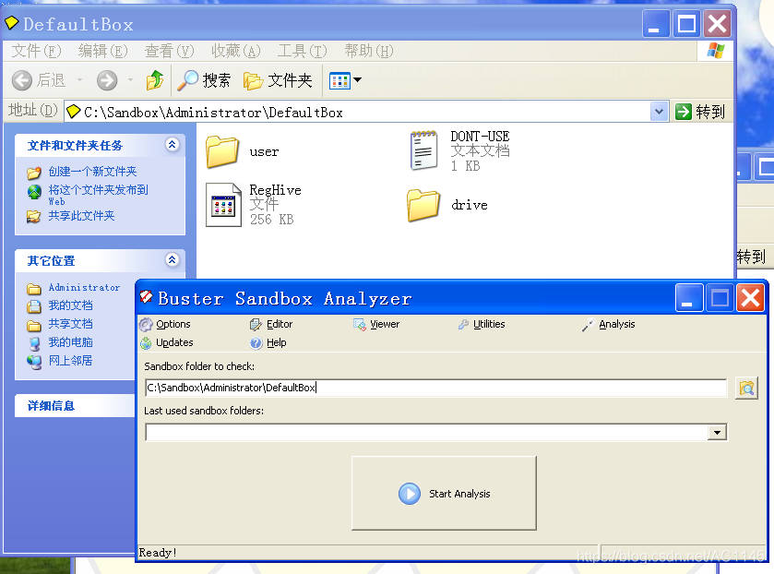774x574 pixels.
Task: Open the Tools (工具) menu in Explorer
Action: 303,51
